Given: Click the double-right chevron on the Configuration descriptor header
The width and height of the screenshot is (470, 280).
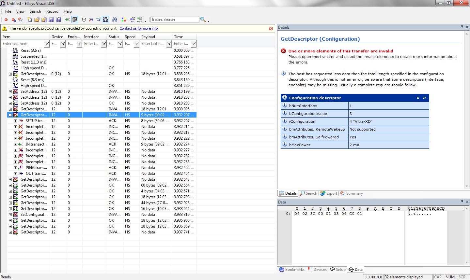Looking at the screenshot, I should coord(424,98).
